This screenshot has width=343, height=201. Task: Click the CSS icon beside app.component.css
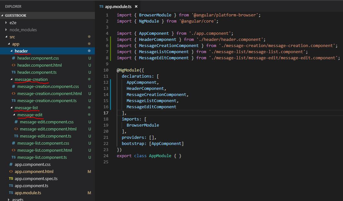click(11, 165)
